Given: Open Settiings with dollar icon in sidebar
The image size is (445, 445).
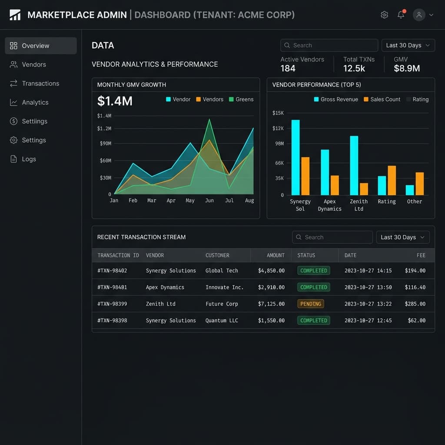Looking at the screenshot, I should (41, 121).
